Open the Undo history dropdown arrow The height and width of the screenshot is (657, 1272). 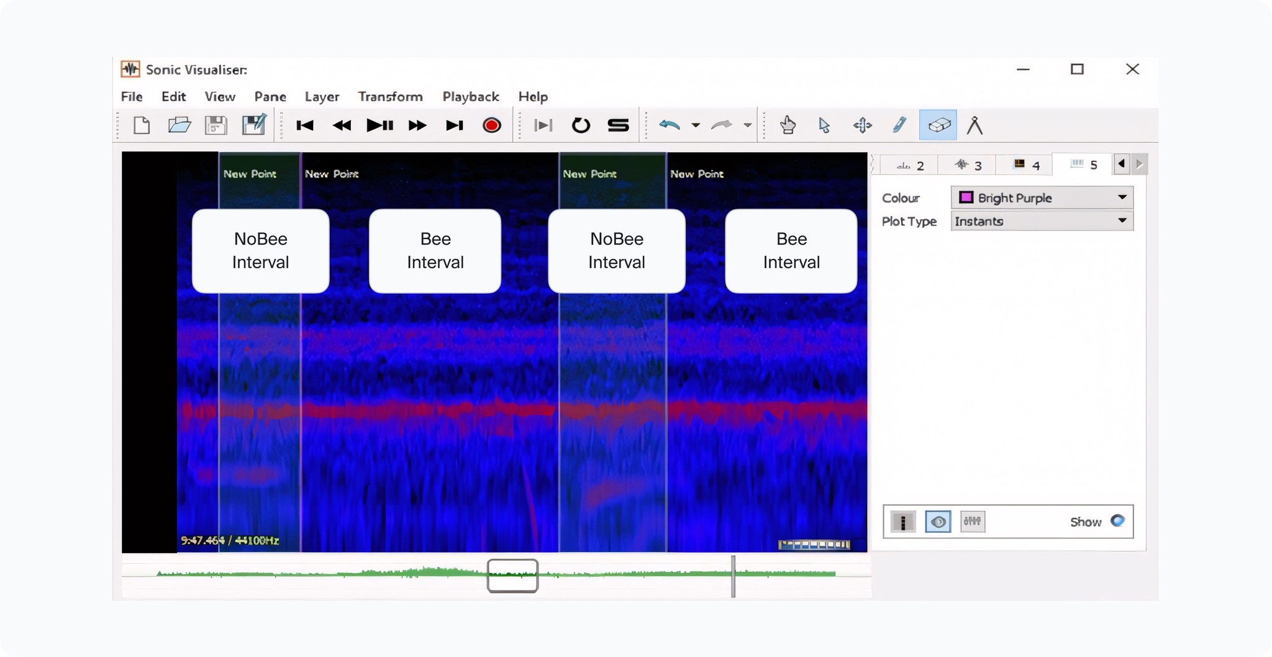click(696, 125)
